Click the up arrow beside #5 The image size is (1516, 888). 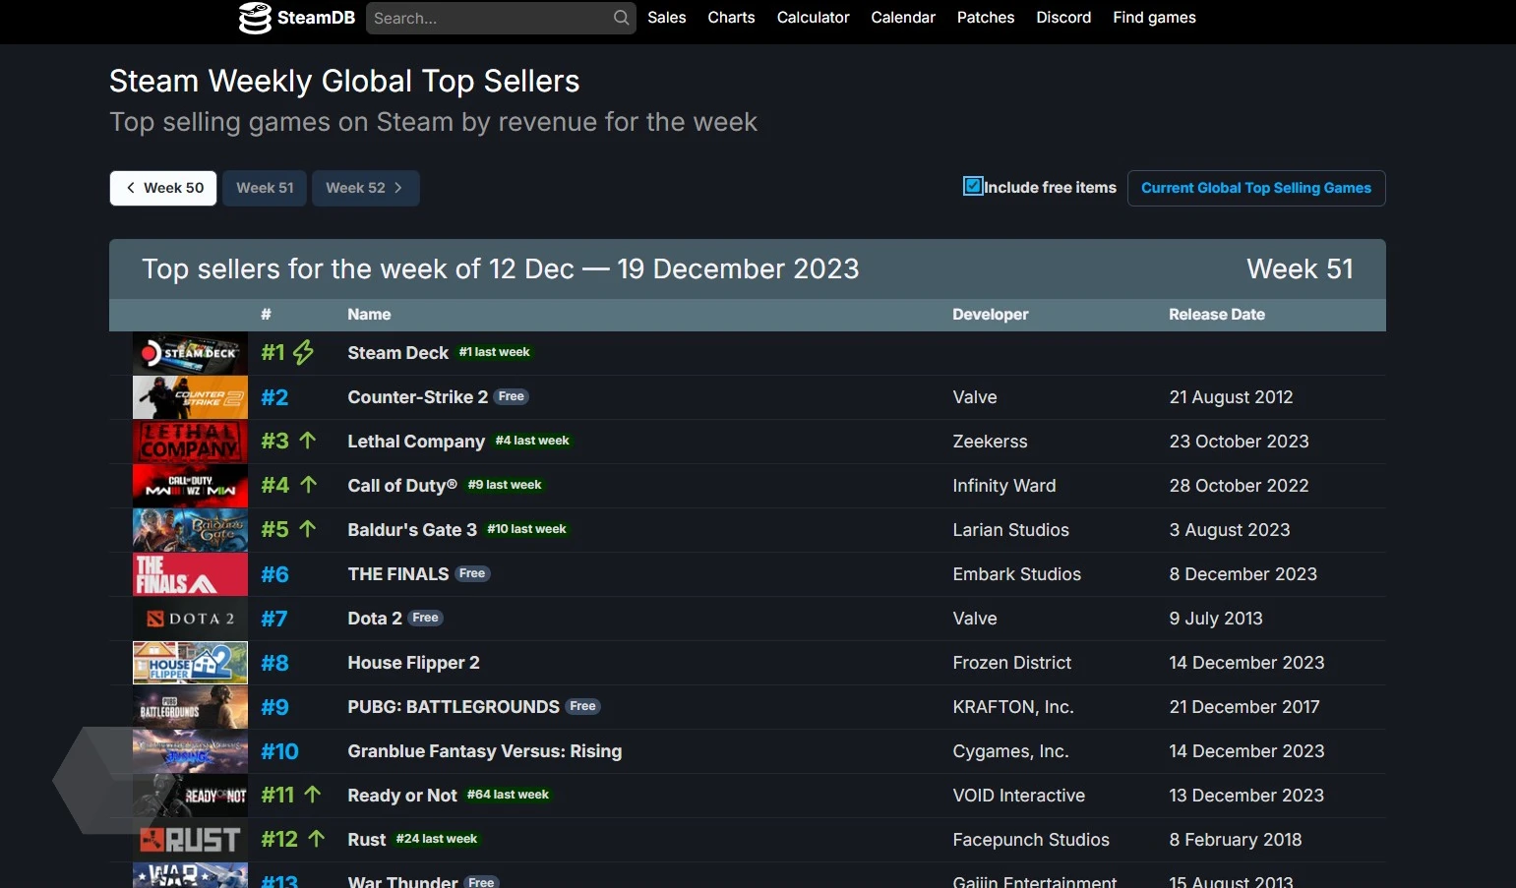308,529
